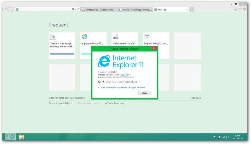The height and width of the screenshot is (144, 251).
Task: Switch to the winforum.eu - Dodaj notatkę tab
Action: (99, 10)
